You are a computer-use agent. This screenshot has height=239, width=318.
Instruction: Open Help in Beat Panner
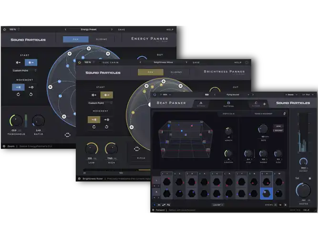click(x=306, y=210)
